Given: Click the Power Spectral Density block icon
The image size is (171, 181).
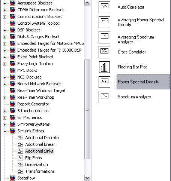Looking at the screenshot, I should (x=104, y=82).
